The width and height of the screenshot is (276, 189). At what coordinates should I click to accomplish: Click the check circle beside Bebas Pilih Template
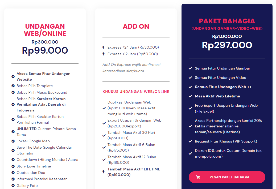coord(13,86)
